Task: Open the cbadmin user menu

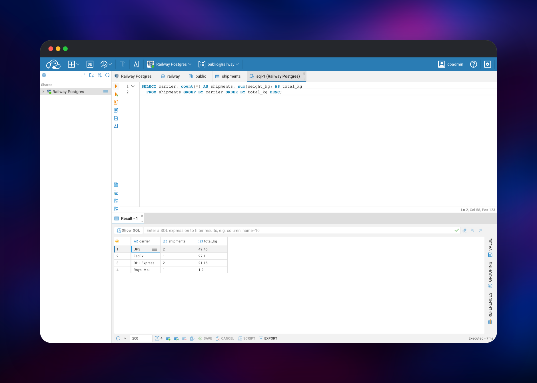Action: click(451, 64)
